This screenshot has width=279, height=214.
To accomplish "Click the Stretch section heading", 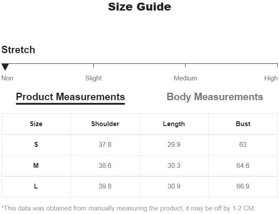I will [18, 50].
